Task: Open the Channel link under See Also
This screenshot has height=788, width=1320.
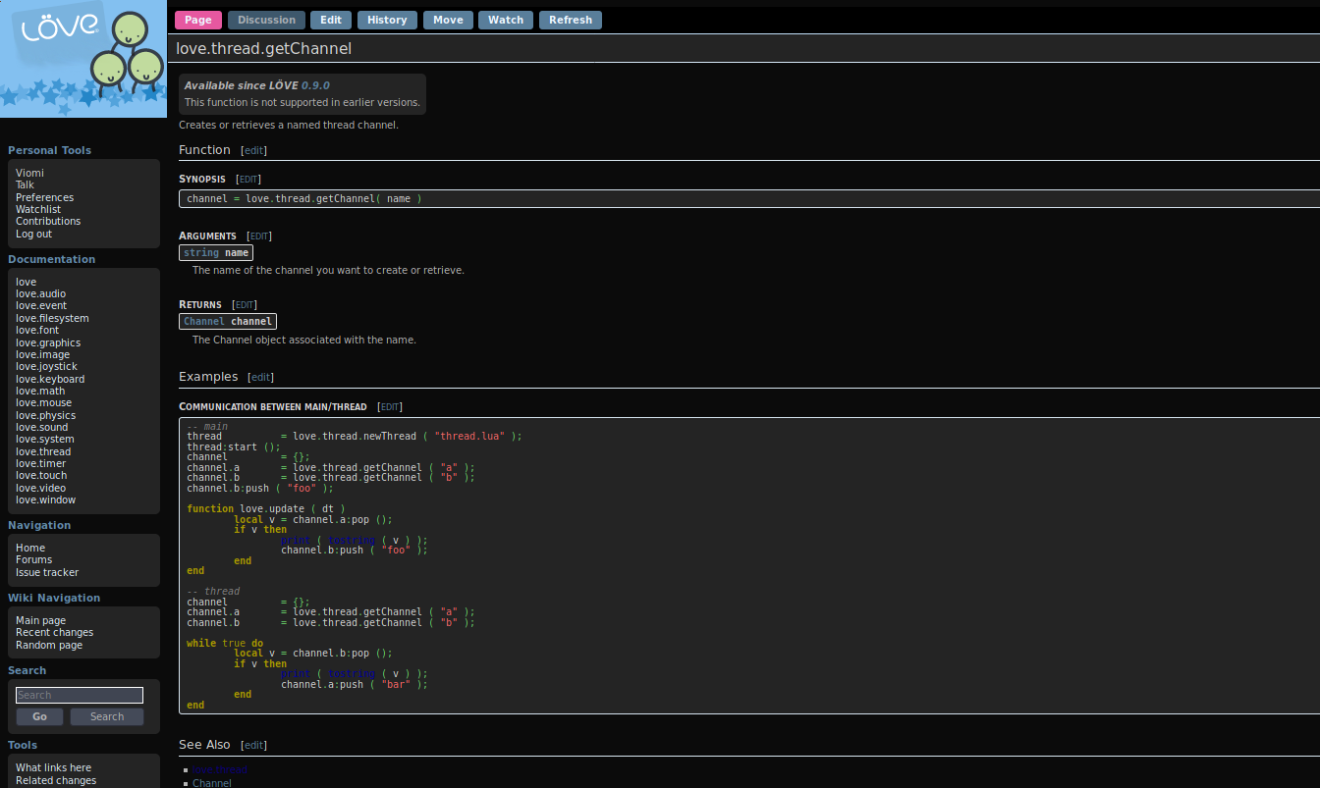Action: click(212, 783)
